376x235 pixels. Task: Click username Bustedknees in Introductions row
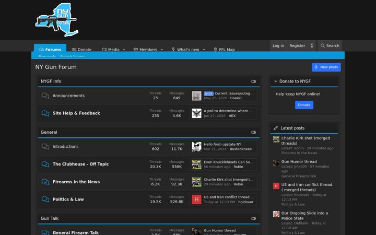[241, 149]
